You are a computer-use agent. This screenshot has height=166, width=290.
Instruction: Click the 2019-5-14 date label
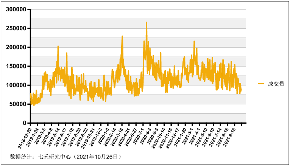point(54,137)
